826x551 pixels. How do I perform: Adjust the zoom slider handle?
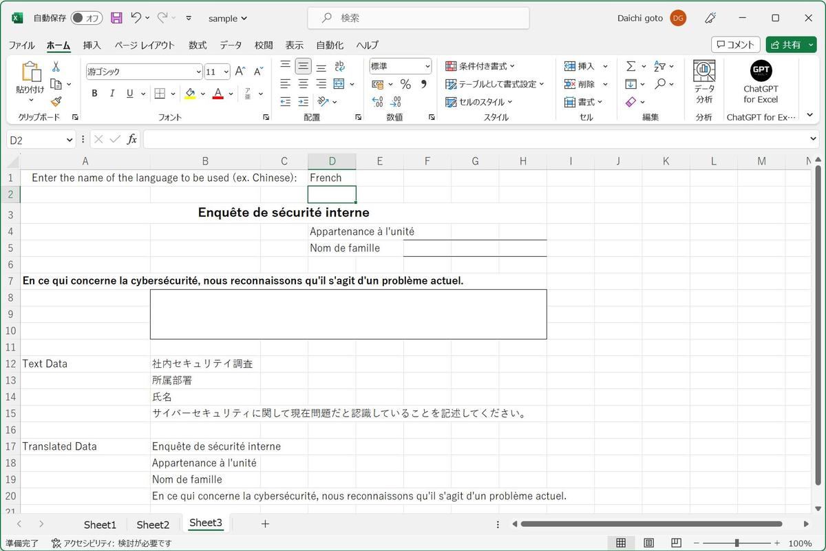tap(737, 543)
